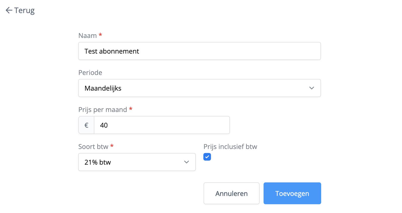The image size is (402, 213).
Task: Click the red asterisk next to Naam
Action: point(100,35)
